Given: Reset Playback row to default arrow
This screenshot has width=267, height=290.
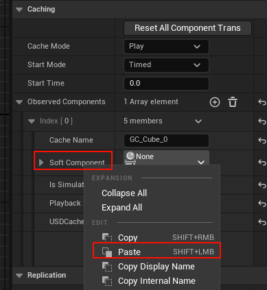Looking at the screenshot, I should click(x=262, y=203).
